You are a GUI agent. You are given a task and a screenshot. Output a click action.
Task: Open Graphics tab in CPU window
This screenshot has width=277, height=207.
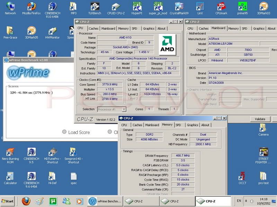click(x=149, y=28)
